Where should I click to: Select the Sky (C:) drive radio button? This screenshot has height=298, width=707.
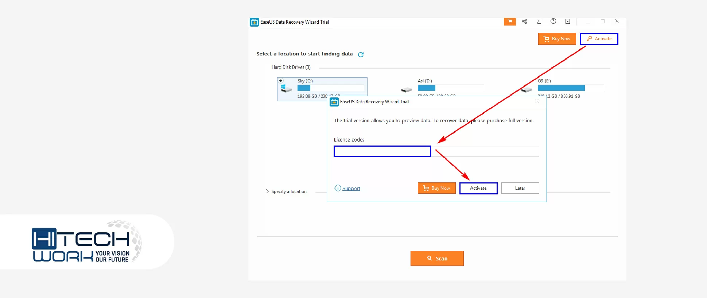click(280, 81)
